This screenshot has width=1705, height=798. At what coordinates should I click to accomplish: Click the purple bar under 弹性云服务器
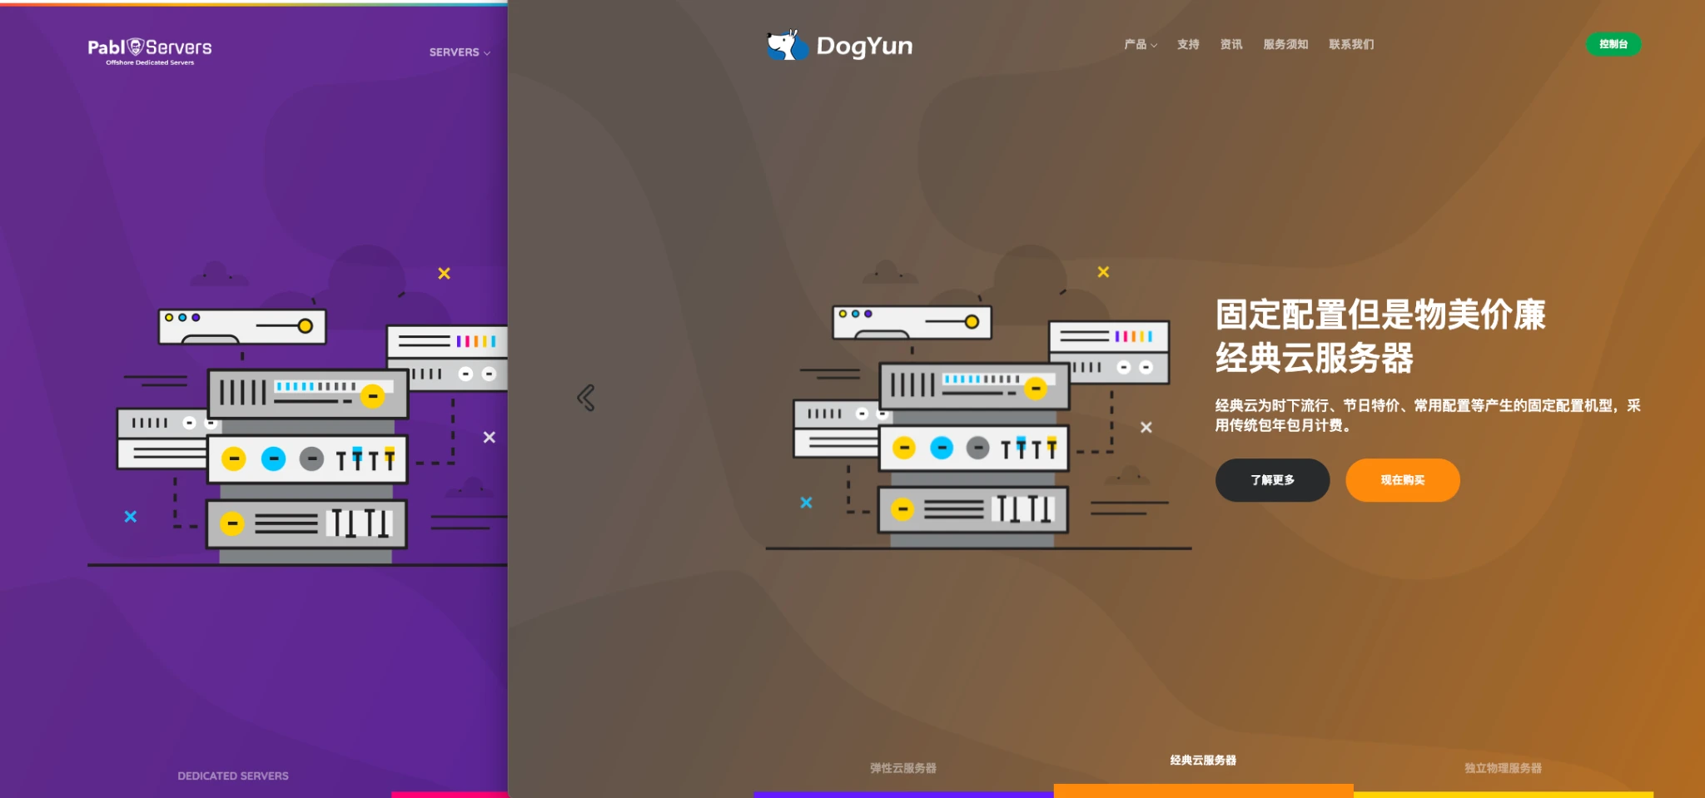coord(903,794)
